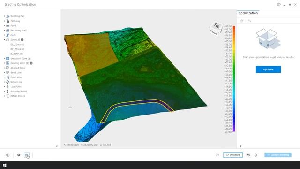Select the Ridge Line object icon
This screenshot has height=169, width=300.
pyautogui.click(x=8, y=82)
